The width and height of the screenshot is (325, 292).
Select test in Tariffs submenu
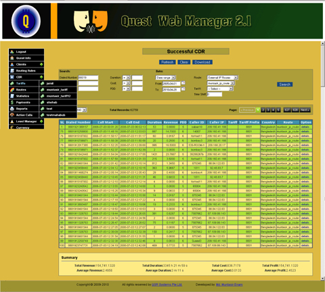[x=49, y=109]
